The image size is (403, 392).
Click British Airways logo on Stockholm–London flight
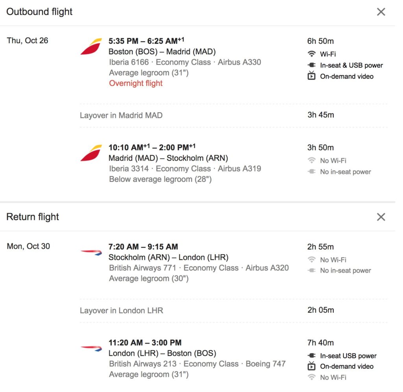tap(91, 252)
